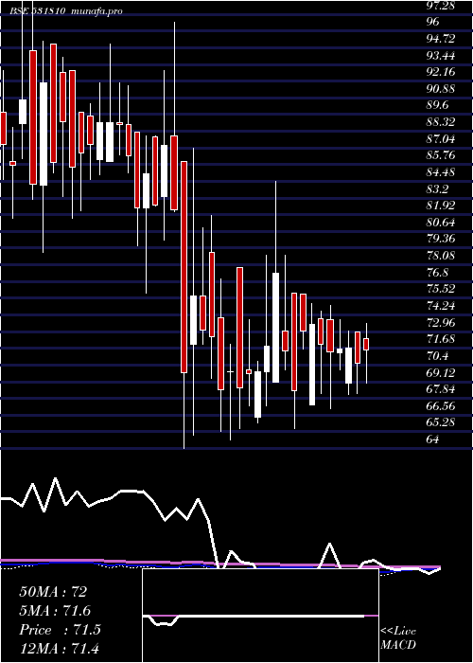The height and width of the screenshot is (663, 473).
Task: Click the BSE 531810 ticker label
Action: [x=37, y=11]
